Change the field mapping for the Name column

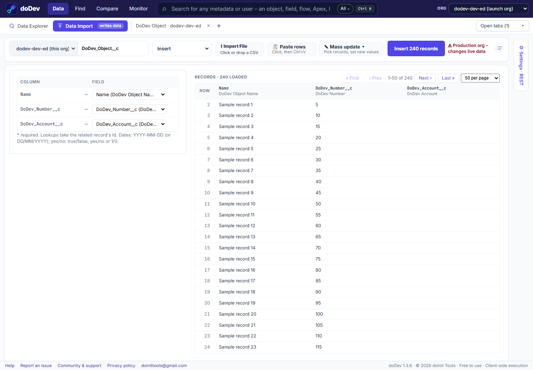[x=129, y=95]
